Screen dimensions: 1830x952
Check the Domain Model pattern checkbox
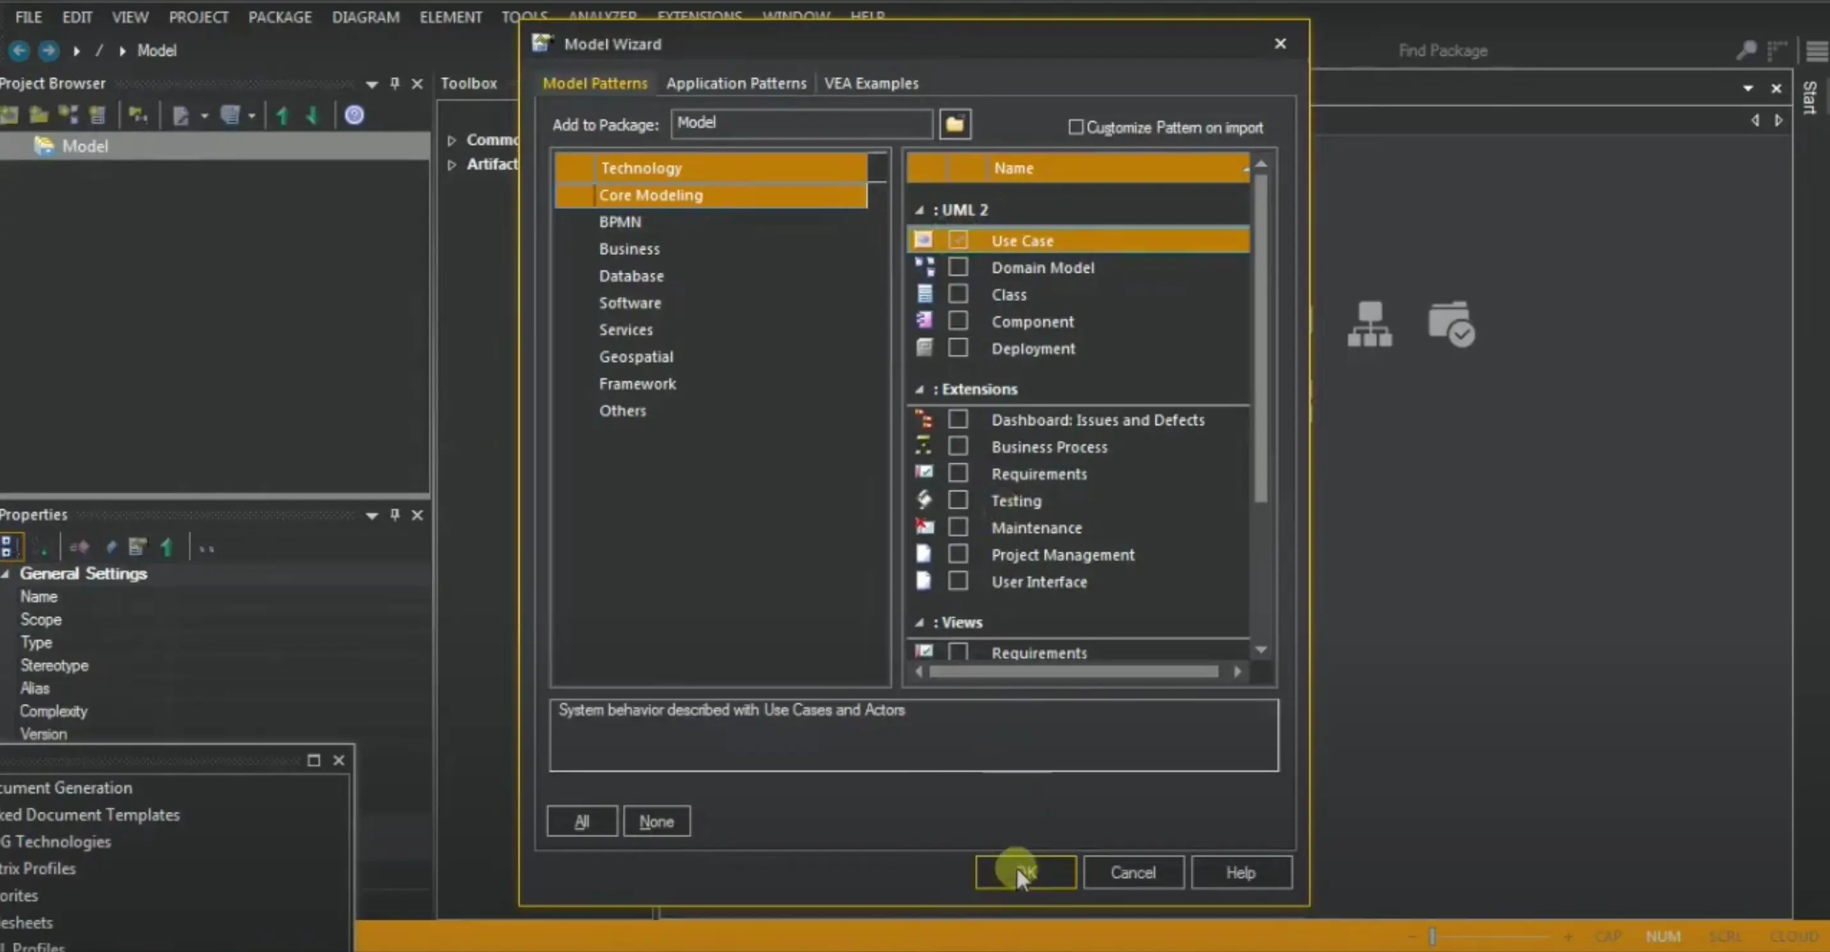pos(958,267)
